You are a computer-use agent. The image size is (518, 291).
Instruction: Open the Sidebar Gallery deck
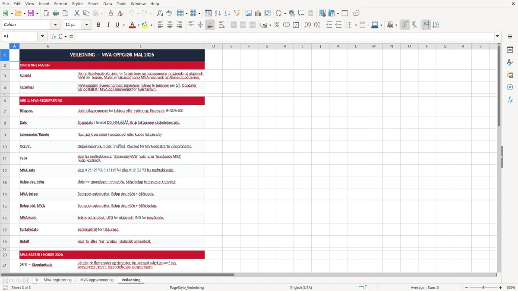510,75
